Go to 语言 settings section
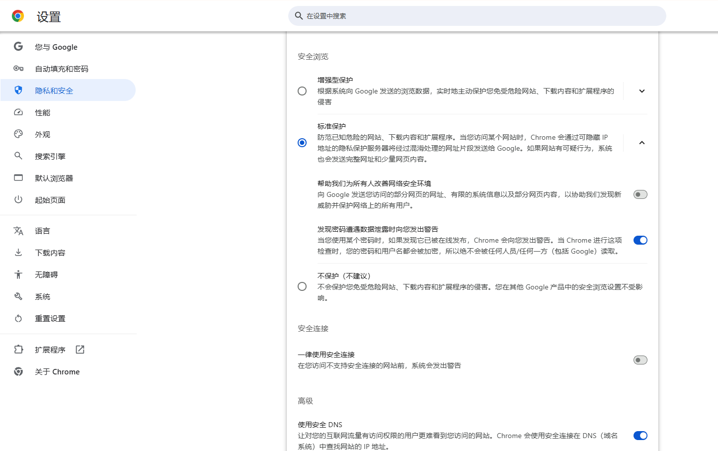The height and width of the screenshot is (451, 718). tap(68, 231)
